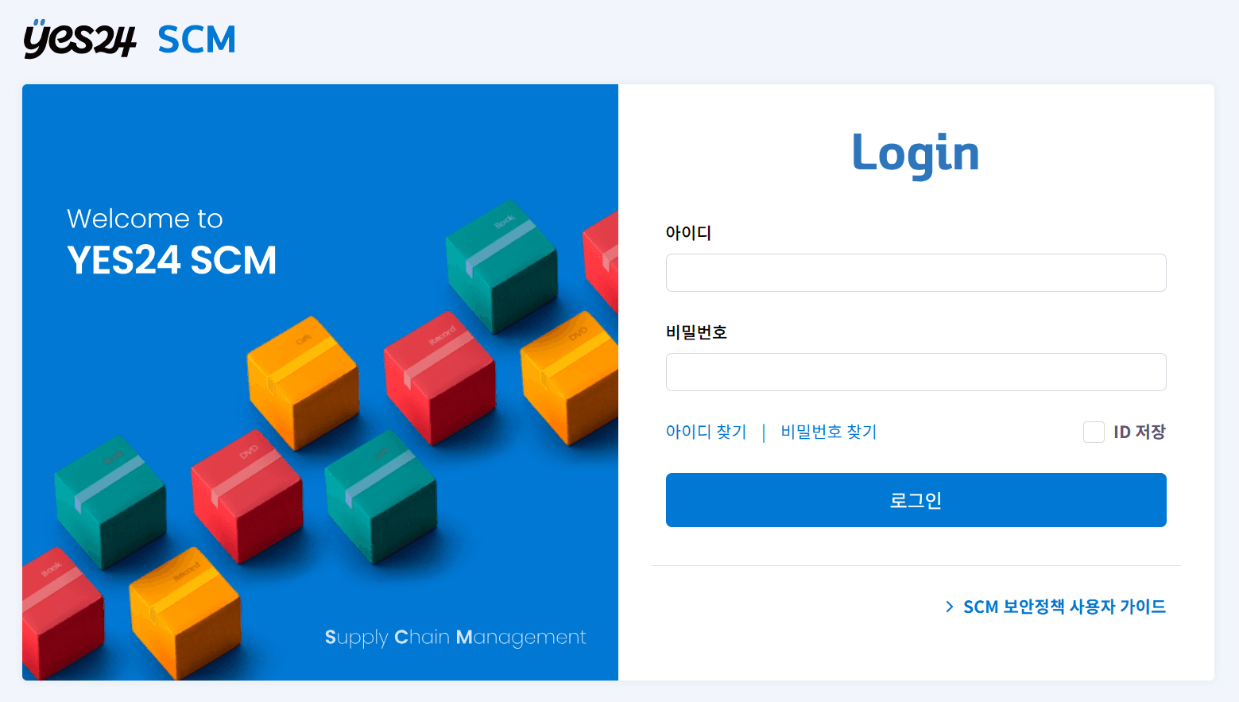
Task: Focus the 비밀번호 input field
Action: tap(916, 372)
